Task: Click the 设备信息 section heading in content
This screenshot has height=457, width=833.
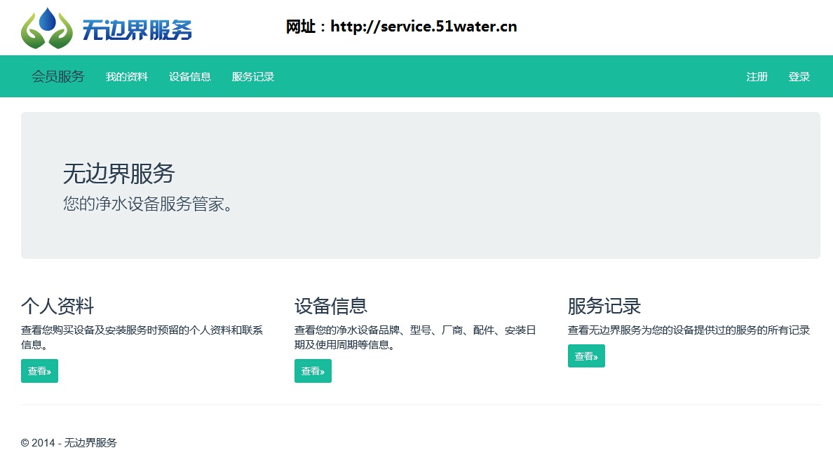Action: [x=331, y=306]
